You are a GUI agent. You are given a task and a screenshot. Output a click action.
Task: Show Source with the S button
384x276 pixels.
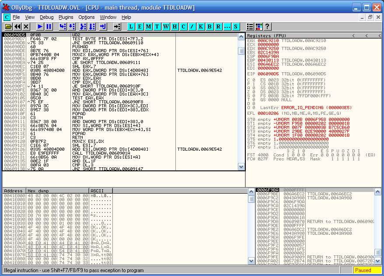[x=236, y=26]
